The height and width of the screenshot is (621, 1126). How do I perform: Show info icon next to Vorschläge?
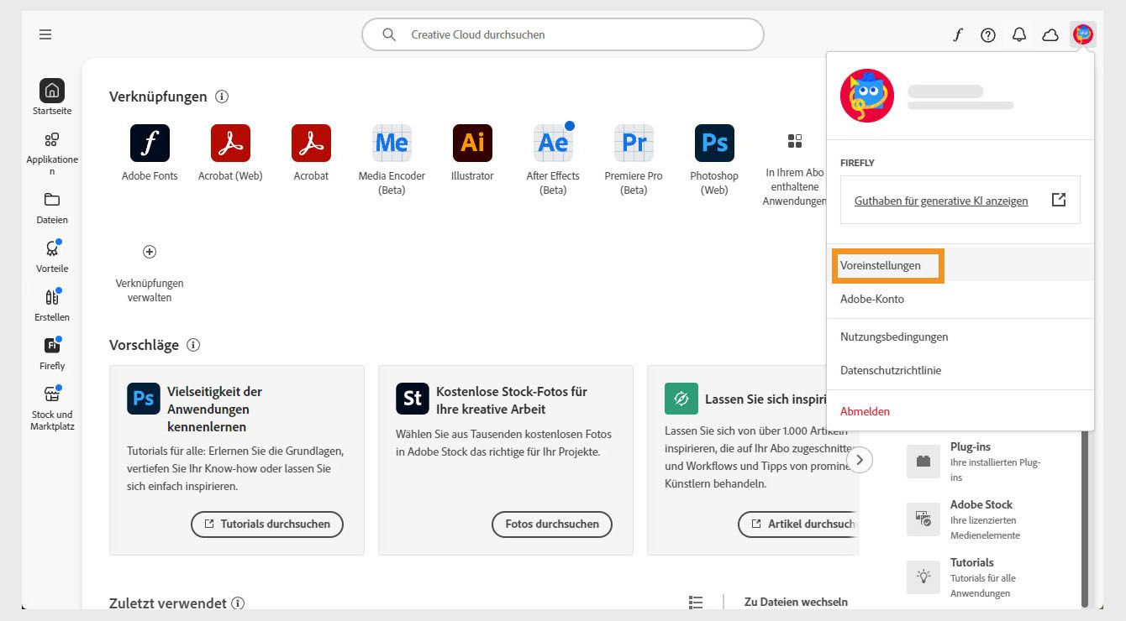point(193,345)
